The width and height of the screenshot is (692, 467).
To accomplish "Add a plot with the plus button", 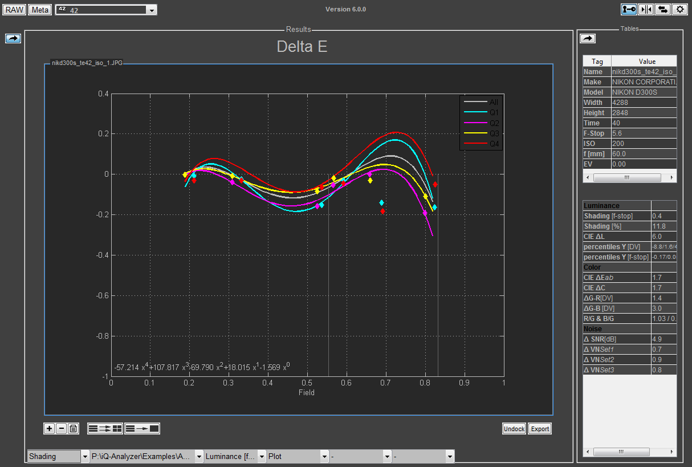I will 50,429.
